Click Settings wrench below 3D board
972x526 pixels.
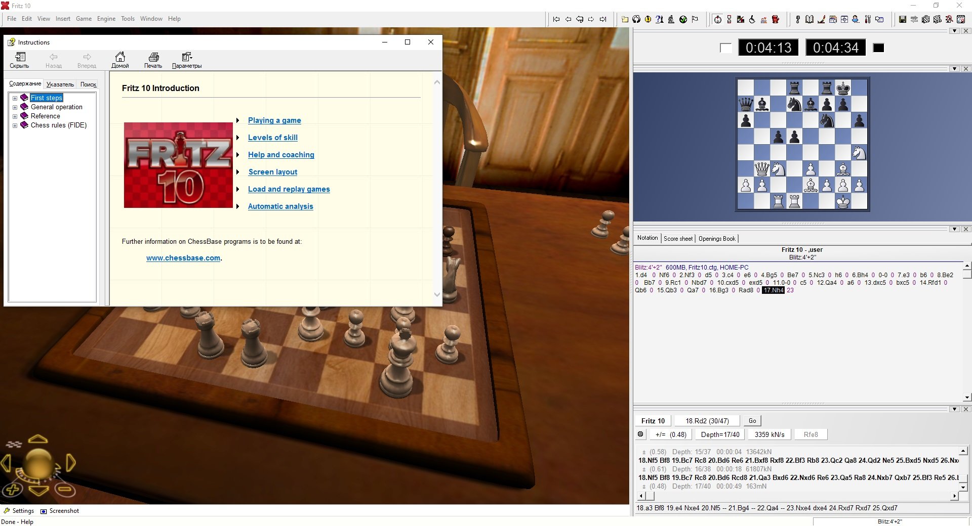click(19, 511)
